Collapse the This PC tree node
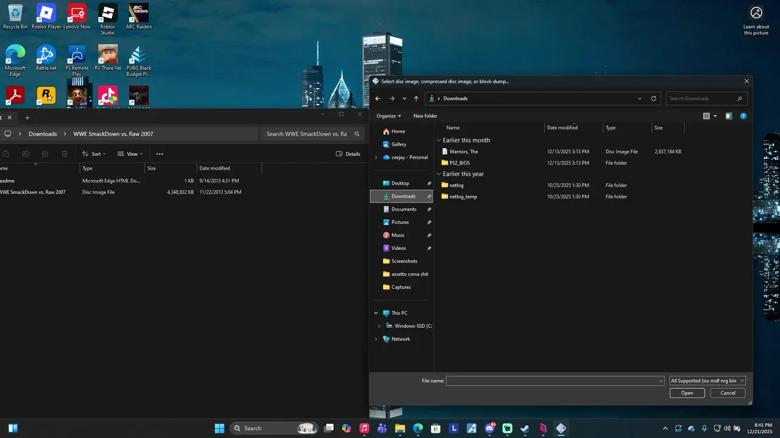 pyautogui.click(x=376, y=313)
